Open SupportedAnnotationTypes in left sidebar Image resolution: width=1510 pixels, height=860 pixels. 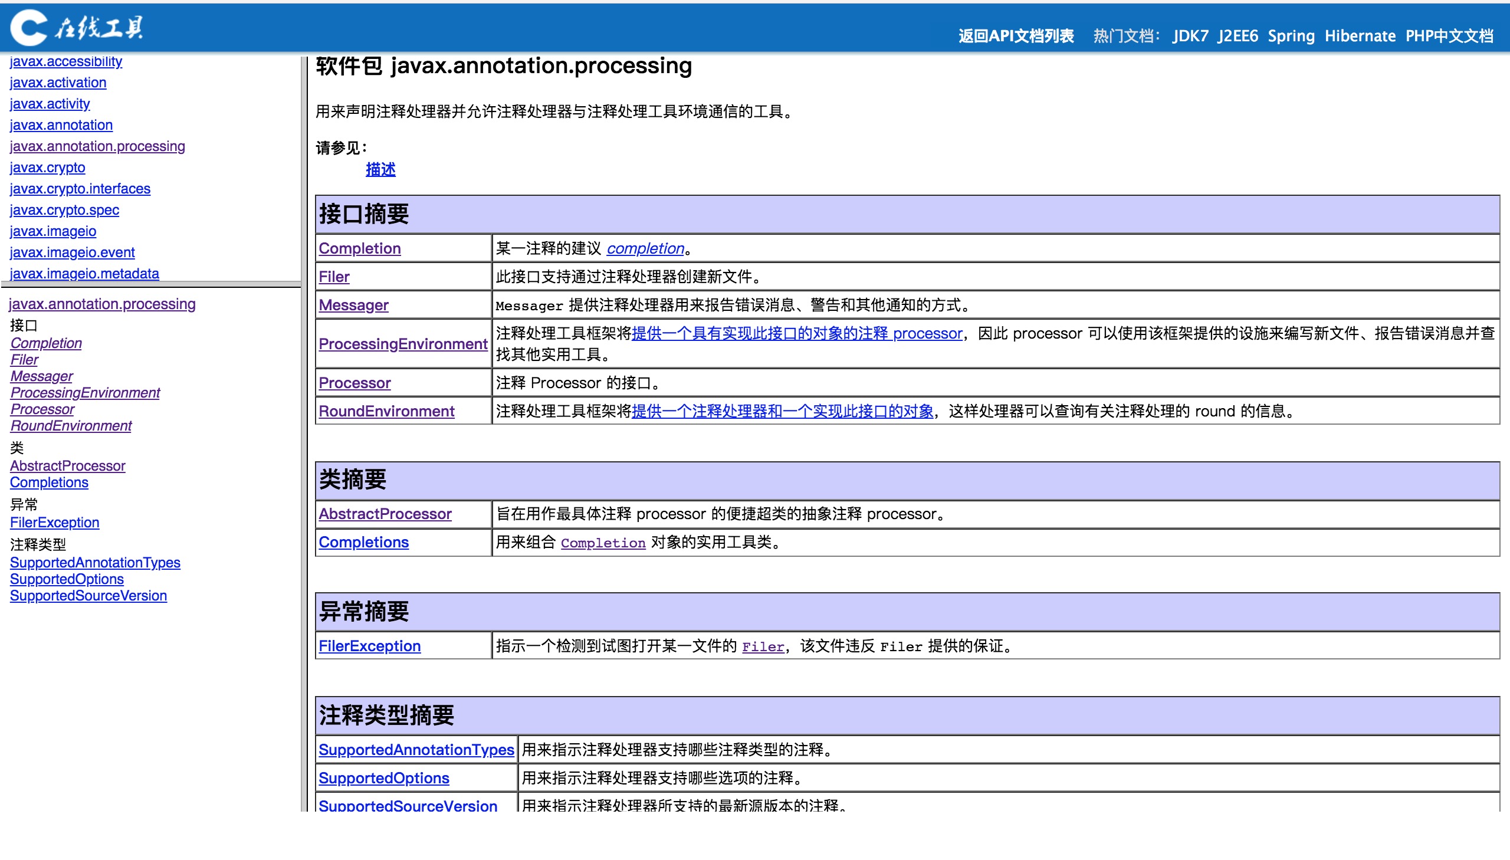coord(95,563)
